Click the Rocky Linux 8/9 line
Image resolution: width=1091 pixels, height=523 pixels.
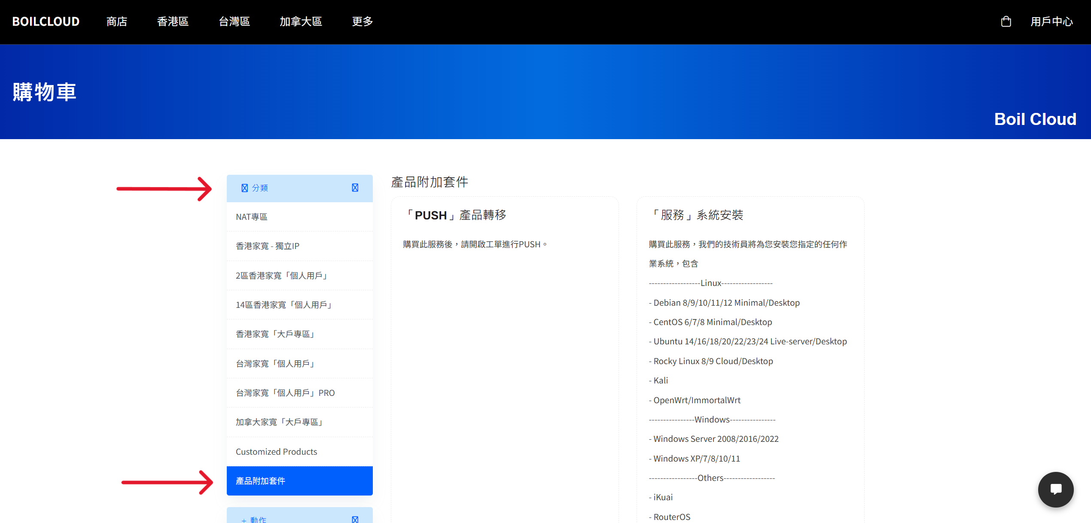coord(711,361)
